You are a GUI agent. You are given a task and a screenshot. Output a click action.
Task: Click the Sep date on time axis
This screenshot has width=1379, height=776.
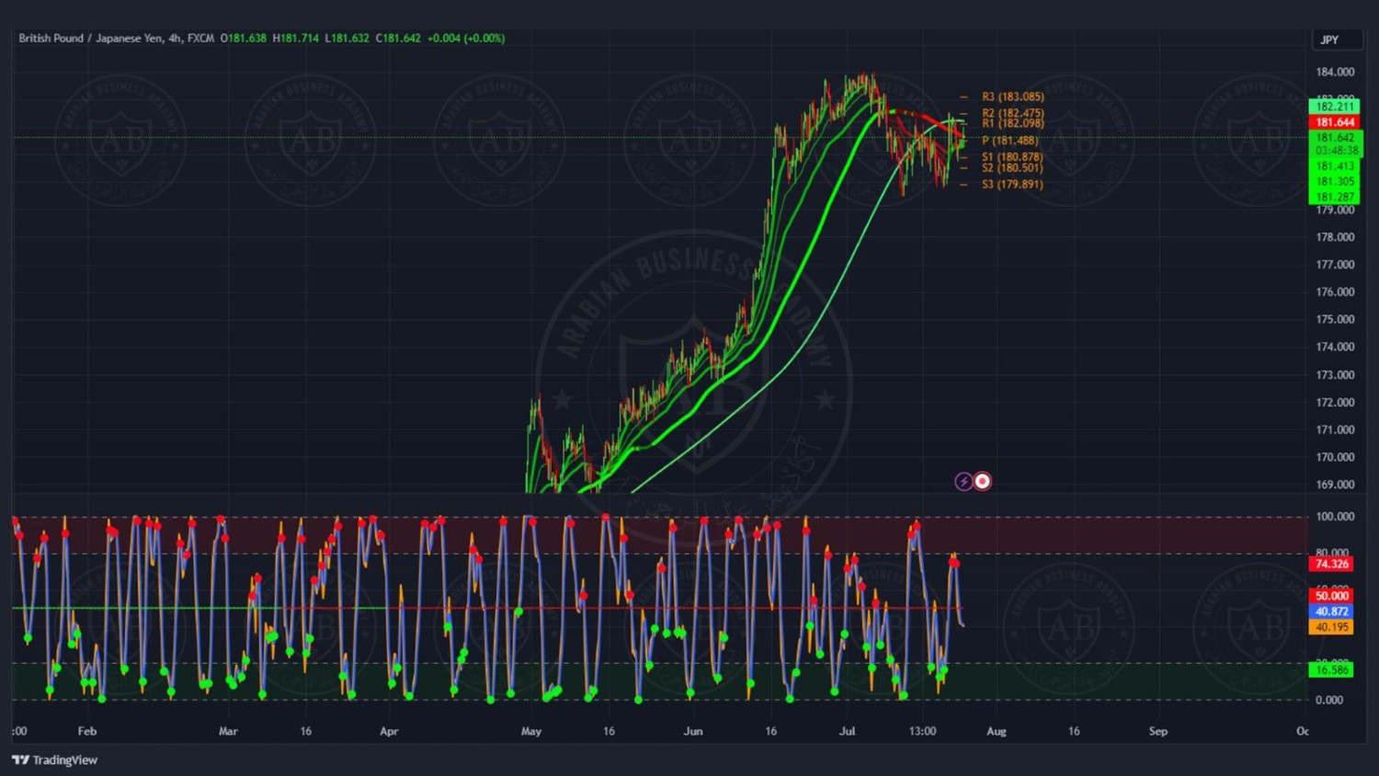click(x=1158, y=732)
